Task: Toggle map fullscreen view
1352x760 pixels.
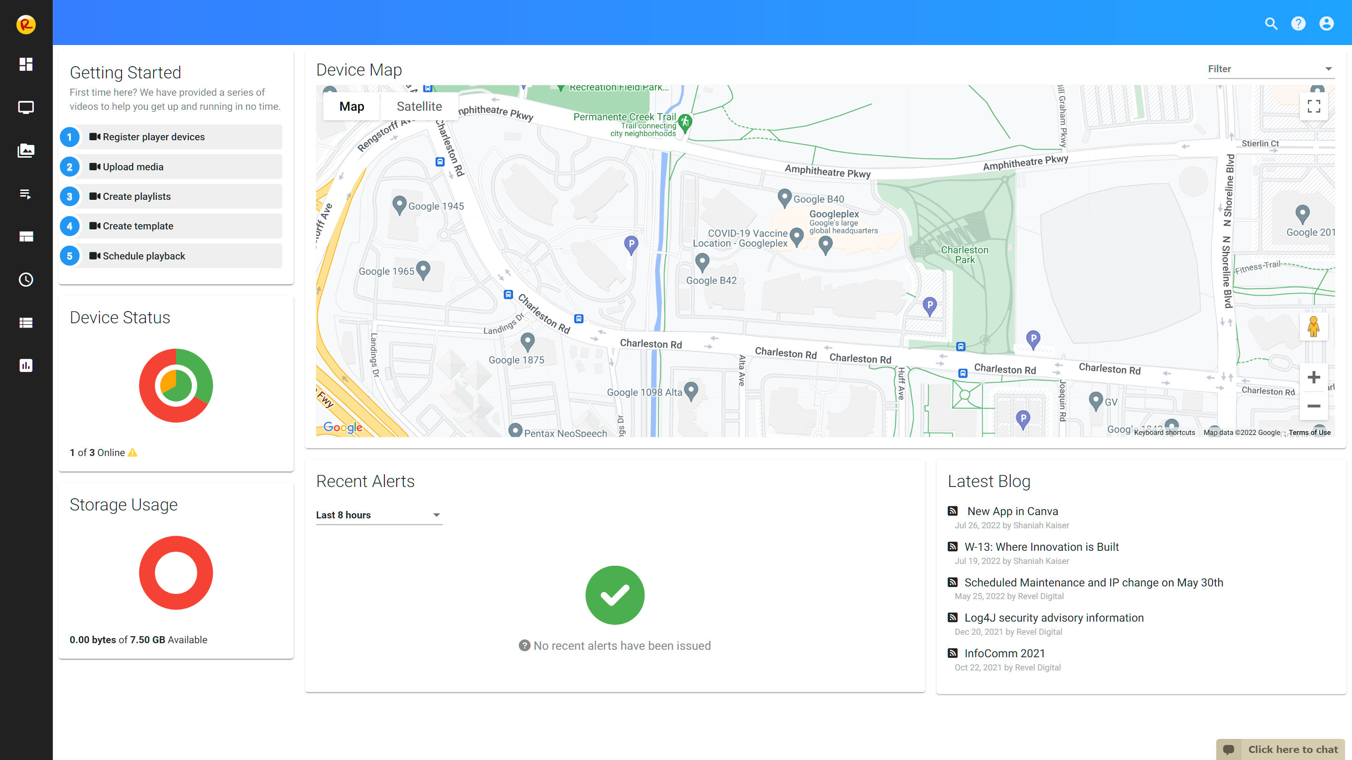Action: (x=1314, y=106)
